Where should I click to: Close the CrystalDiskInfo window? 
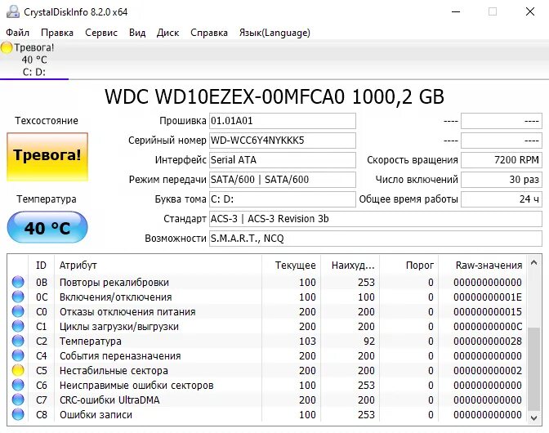tap(530, 11)
